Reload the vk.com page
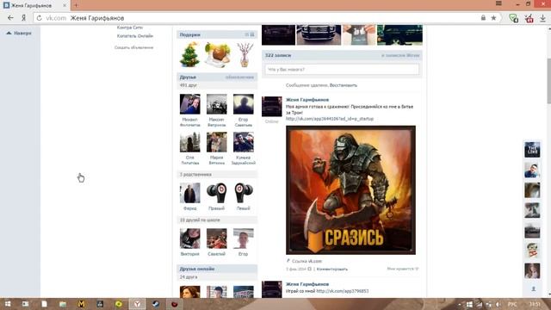Viewport: 551px width, 310px height. click(40, 18)
